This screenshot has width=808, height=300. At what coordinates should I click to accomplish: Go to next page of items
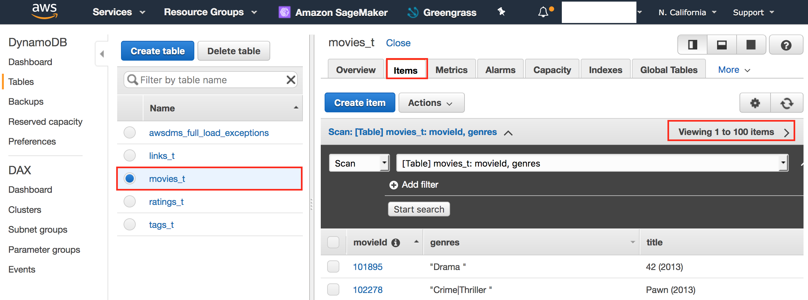pos(787,132)
